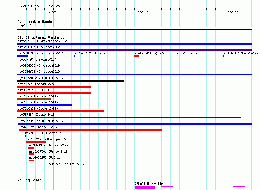The height and width of the screenshot is (190, 260).
Task: Click the red nsv1072171 variant bar
Action: pyautogui.click(x=36, y=142)
